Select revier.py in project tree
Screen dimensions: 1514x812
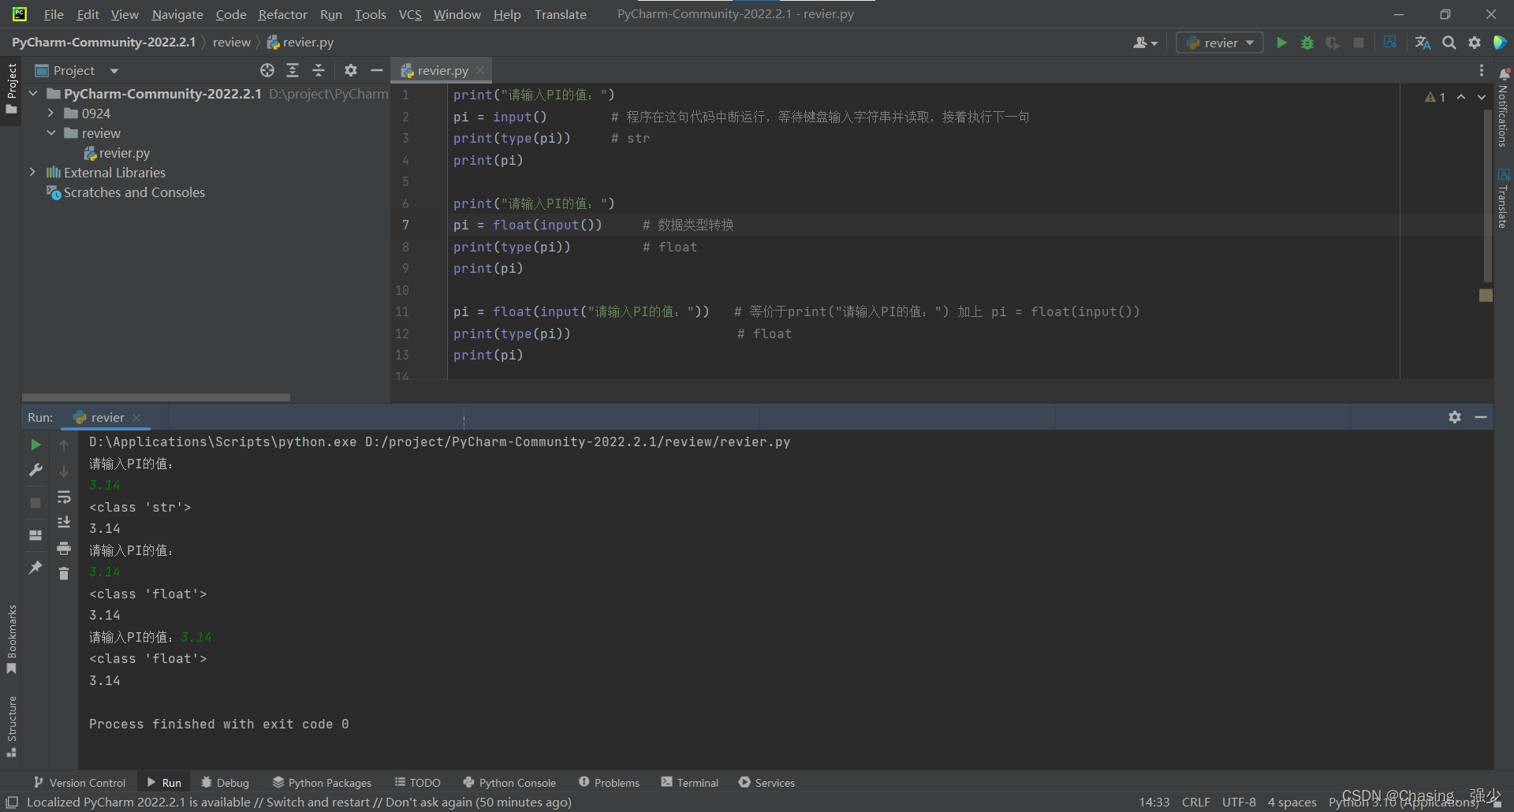pyautogui.click(x=117, y=153)
